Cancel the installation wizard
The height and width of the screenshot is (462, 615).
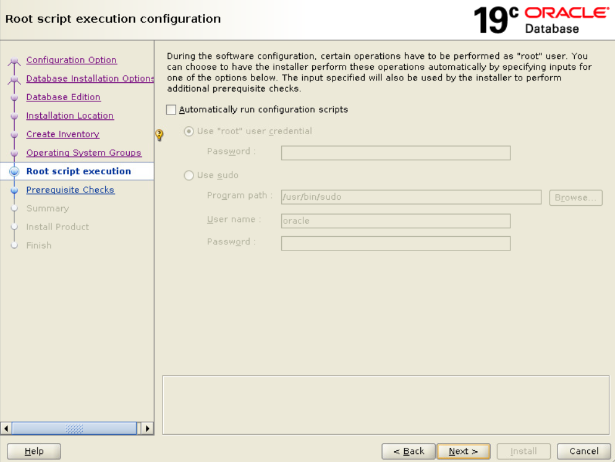pos(583,451)
